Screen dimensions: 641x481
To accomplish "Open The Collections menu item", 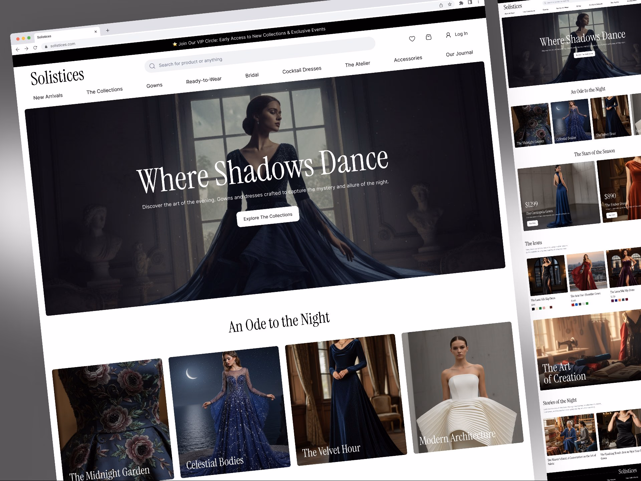I will [104, 91].
